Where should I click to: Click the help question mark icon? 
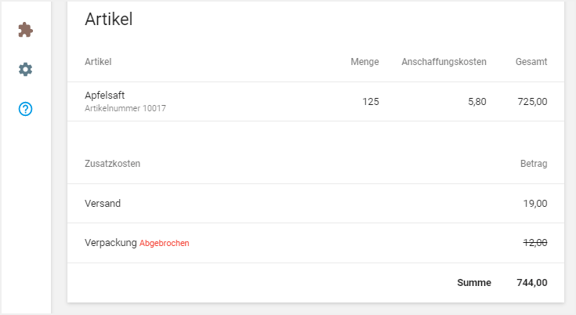26,109
